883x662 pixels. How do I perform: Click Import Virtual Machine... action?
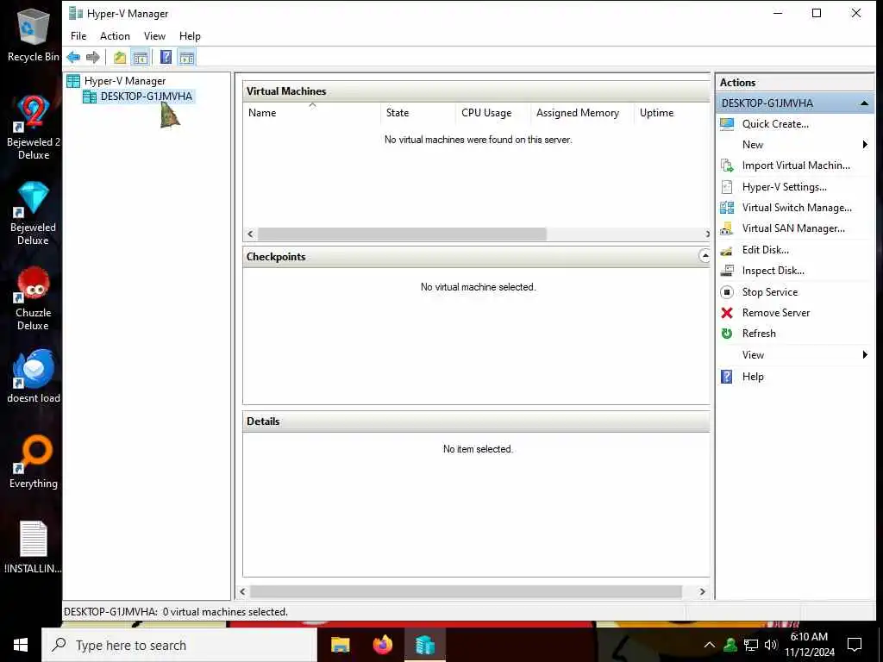click(x=796, y=165)
